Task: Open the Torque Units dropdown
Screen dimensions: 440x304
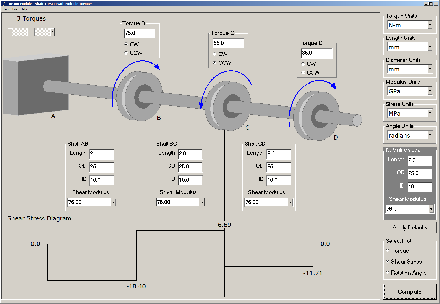Action: [x=430, y=25]
